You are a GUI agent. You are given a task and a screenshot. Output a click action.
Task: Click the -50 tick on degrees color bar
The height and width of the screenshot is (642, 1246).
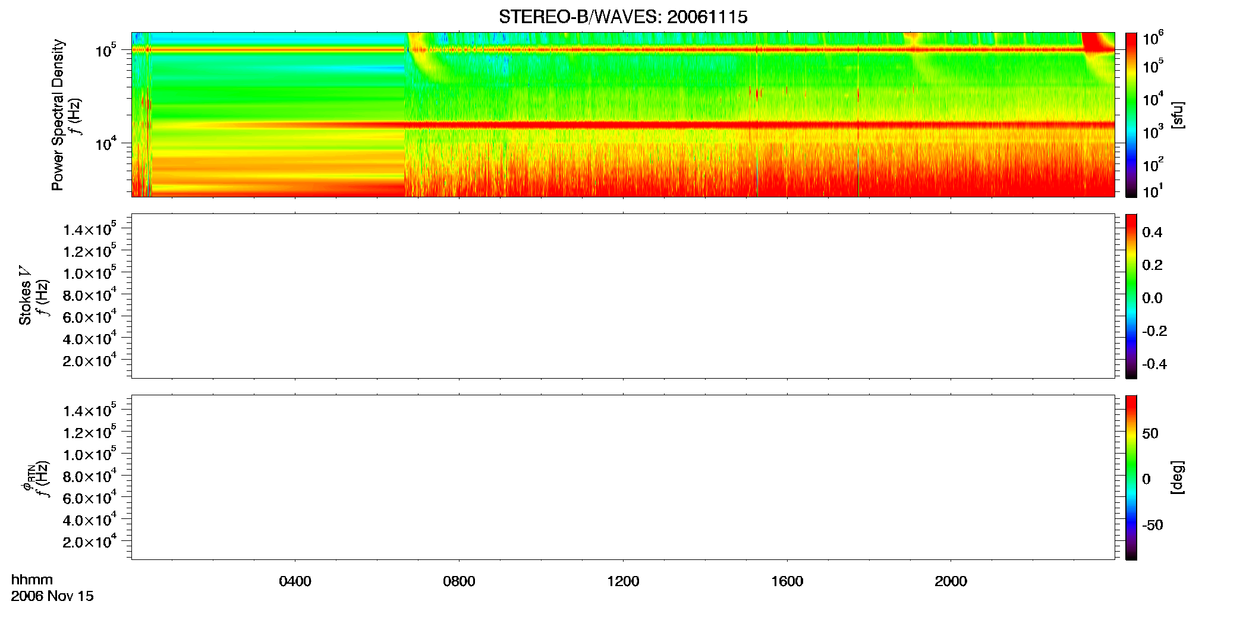coord(1152,525)
